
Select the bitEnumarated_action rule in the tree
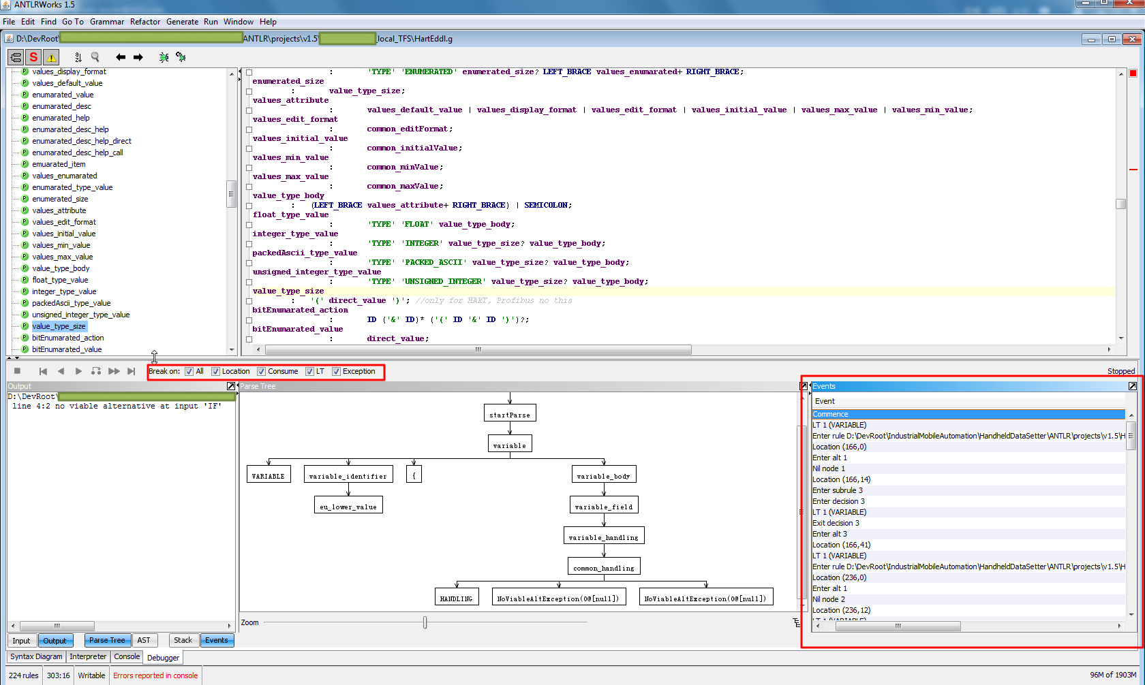(x=67, y=338)
